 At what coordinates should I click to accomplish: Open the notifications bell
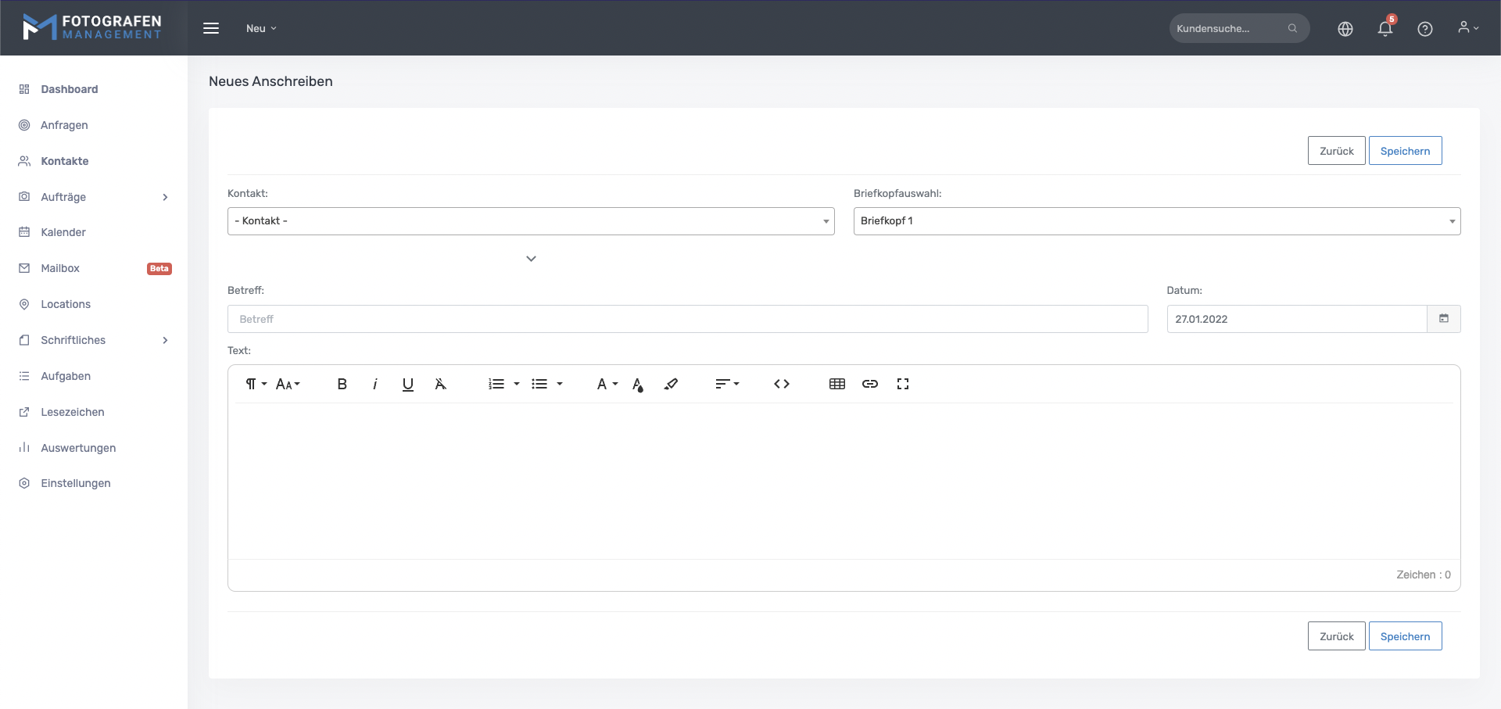[1385, 29]
